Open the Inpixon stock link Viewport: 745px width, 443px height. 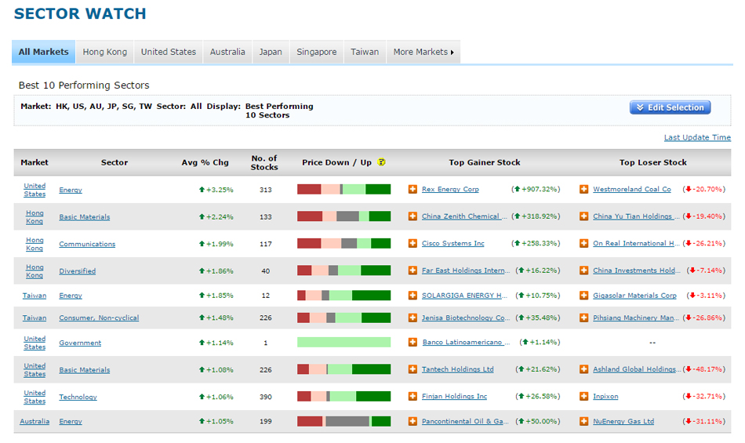tap(605, 396)
